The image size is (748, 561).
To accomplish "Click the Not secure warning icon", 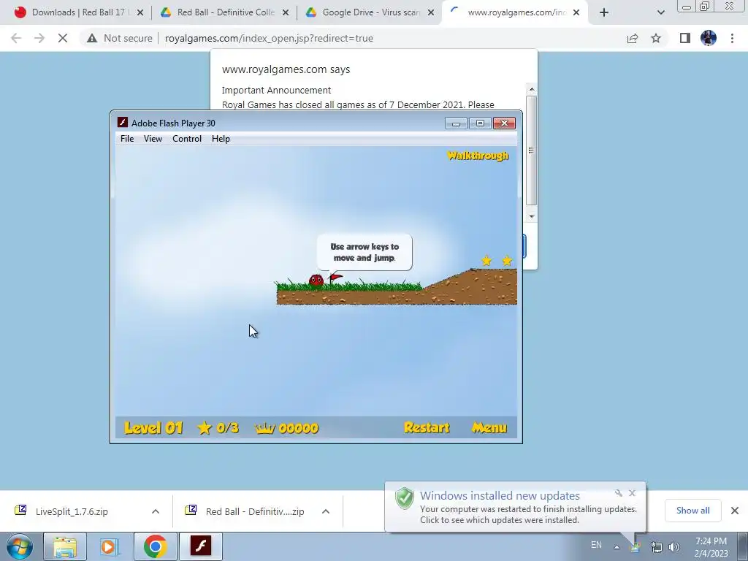I will (x=92, y=38).
